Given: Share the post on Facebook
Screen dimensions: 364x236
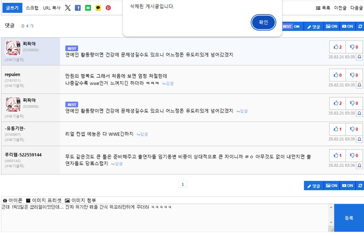Looking at the screenshot, I should pos(78,7).
